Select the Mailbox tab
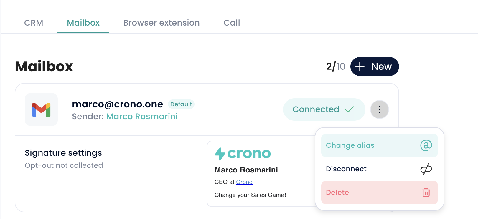Viewport: 478px width, 219px height. (83, 23)
